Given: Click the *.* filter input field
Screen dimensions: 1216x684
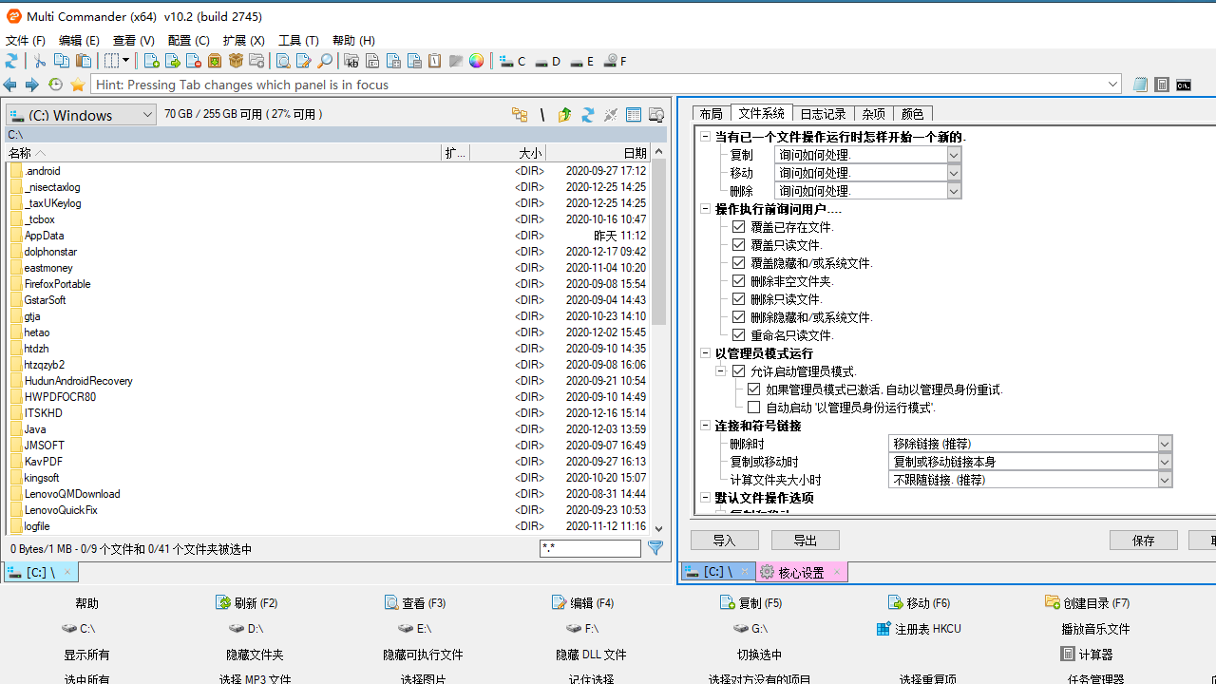Looking at the screenshot, I should pos(590,548).
